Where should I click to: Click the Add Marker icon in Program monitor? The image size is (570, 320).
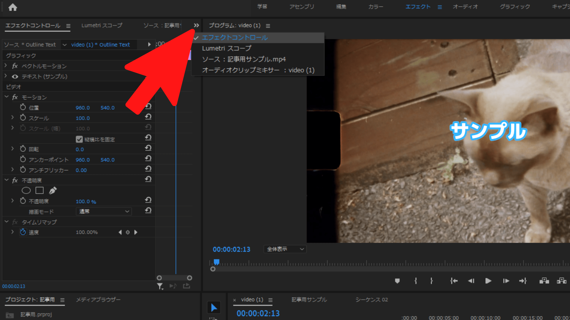tap(397, 281)
